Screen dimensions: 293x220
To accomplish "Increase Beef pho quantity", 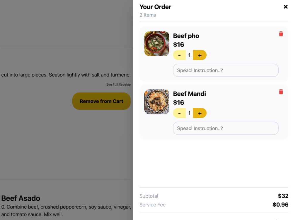I will [200, 55].
